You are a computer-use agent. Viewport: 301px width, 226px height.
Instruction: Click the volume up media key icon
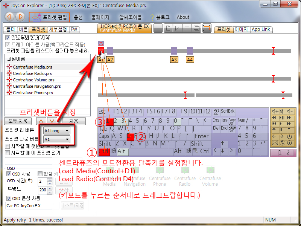click(x=275, y=111)
